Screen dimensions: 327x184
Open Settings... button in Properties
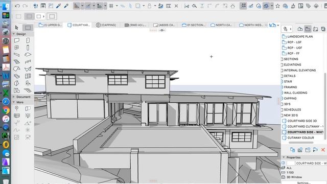[303, 182]
